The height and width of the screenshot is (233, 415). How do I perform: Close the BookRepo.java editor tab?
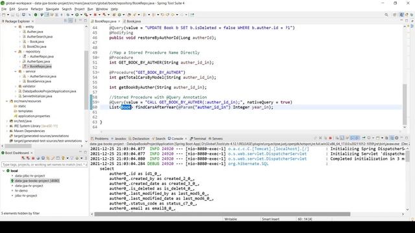point(119,21)
